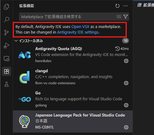This screenshot has width=154, height=135.
Task: Refresh the extensions list
Action: [118, 6]
